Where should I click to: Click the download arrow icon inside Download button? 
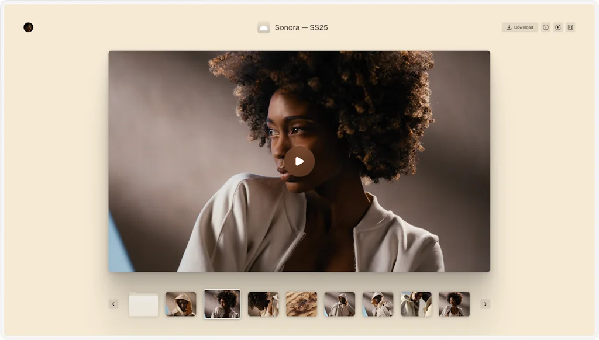[x=509, y=27]
